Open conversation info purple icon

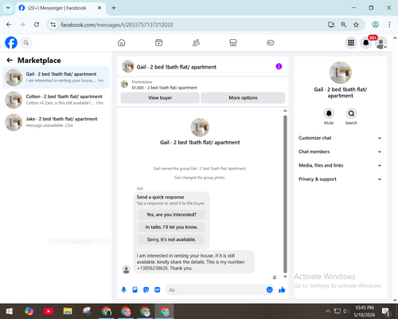tap(279, 66)
